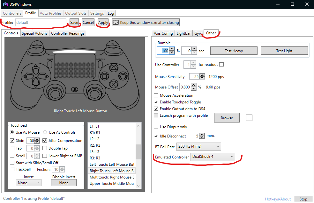Uncheck Enable Touchpad Toggle
This screenshot has height=203, width=314.
pos(156,102)
